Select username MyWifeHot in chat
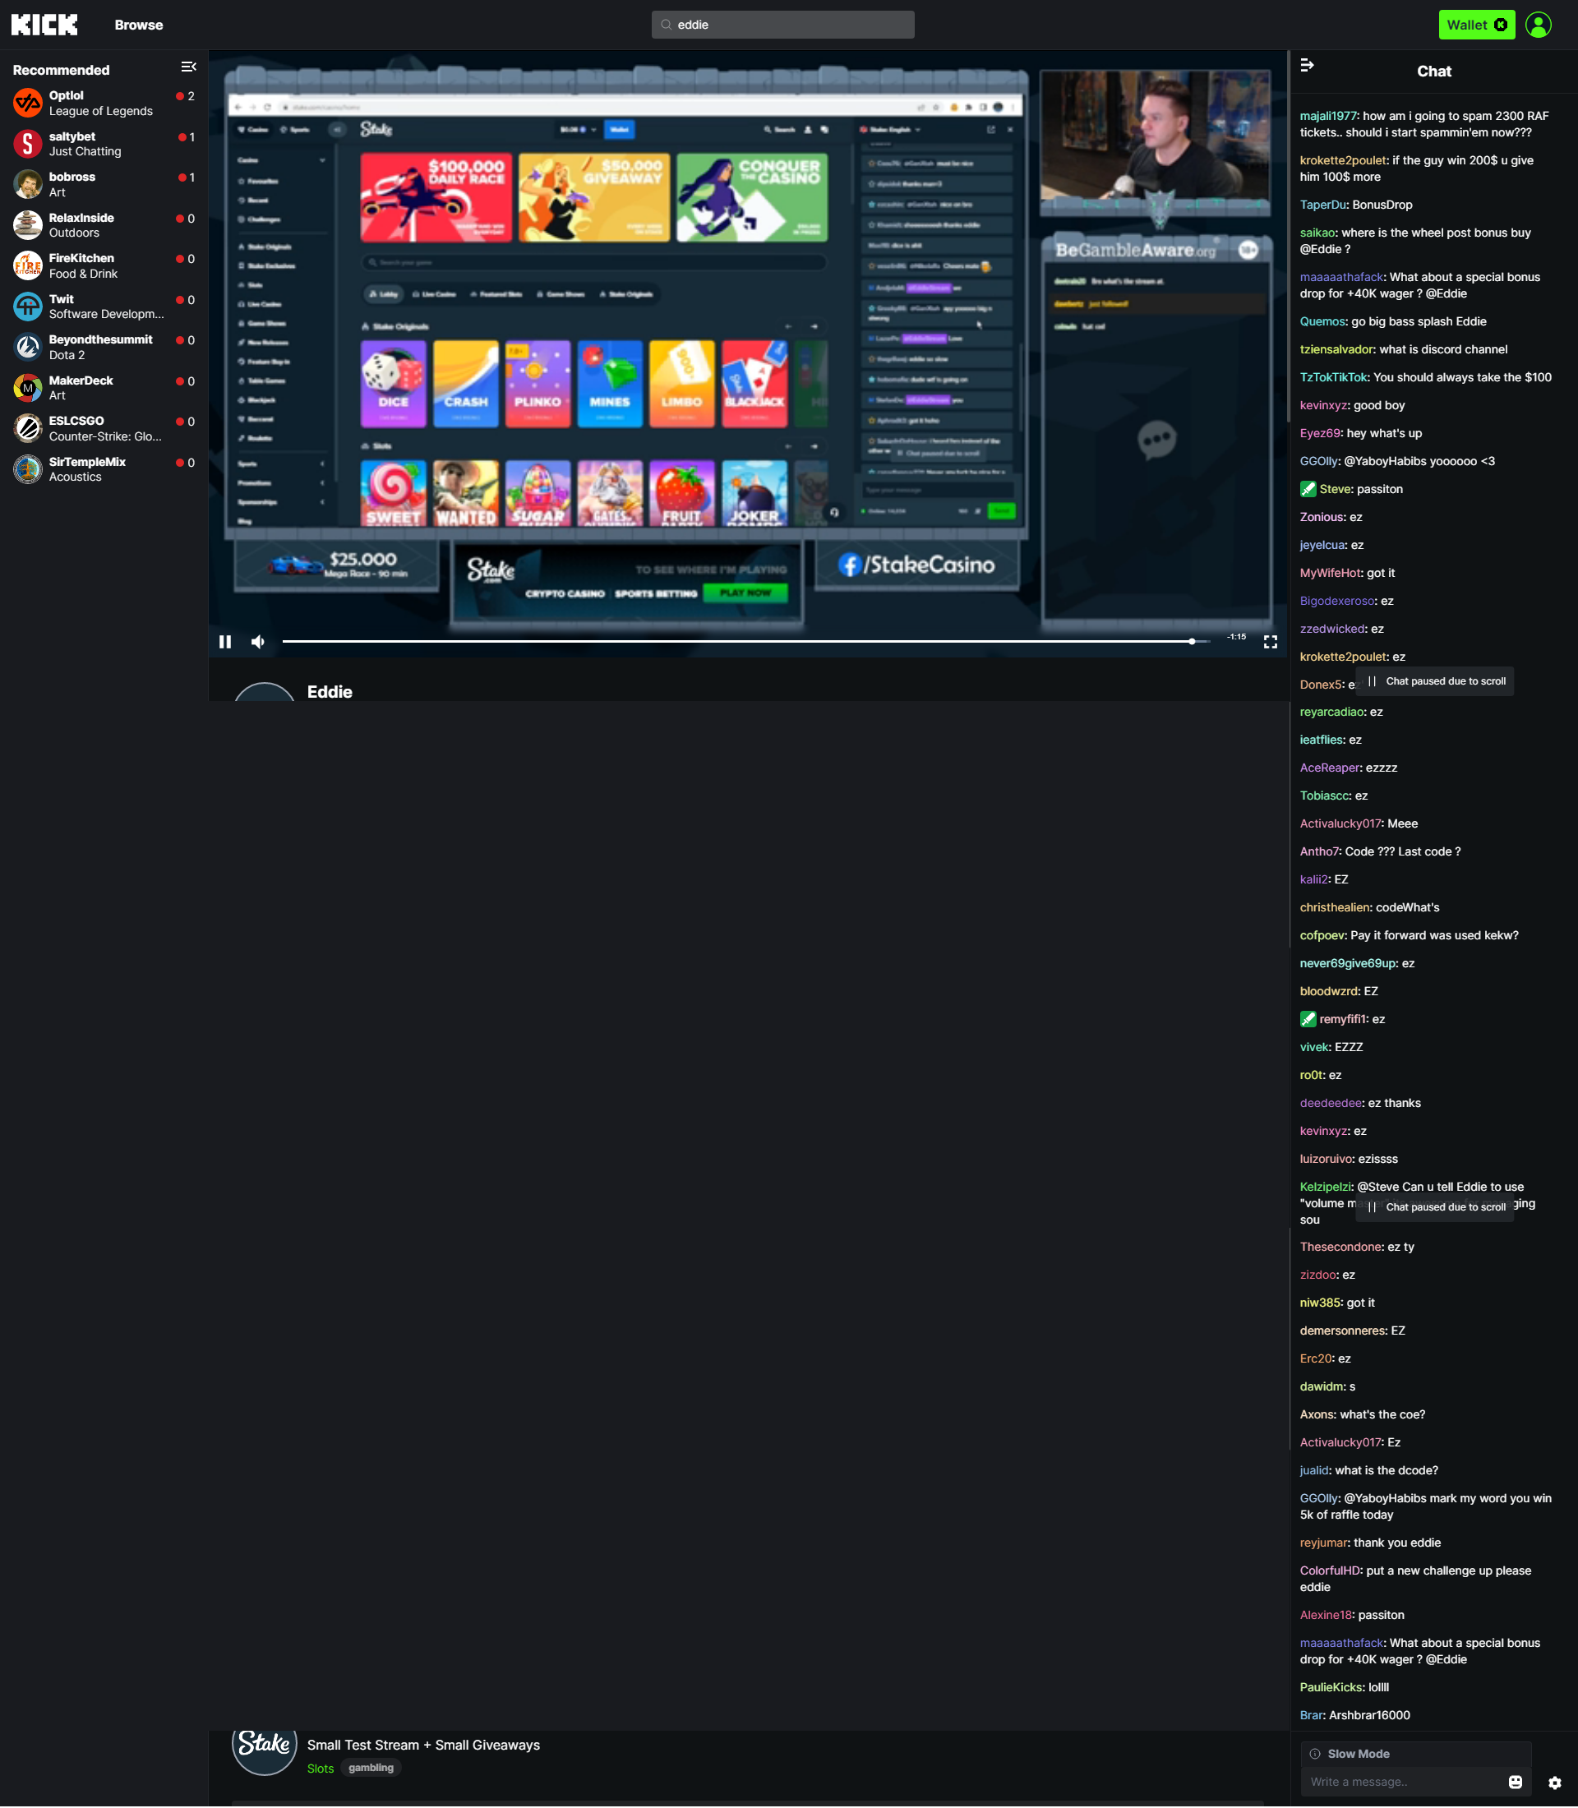The image size is (1578, 1808). 1330,573
